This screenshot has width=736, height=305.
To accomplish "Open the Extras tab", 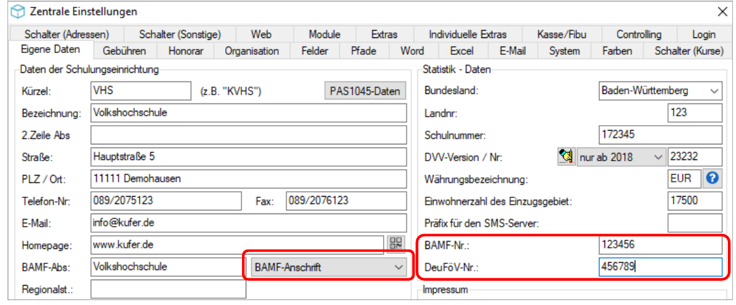I will point(384,34).
